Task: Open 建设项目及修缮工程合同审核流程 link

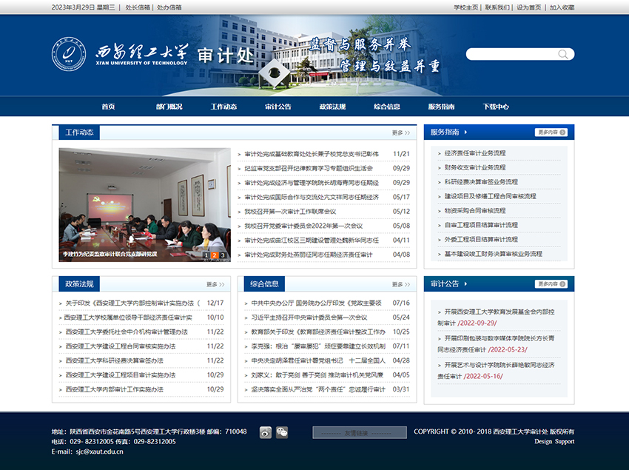Action: (490, 197)
